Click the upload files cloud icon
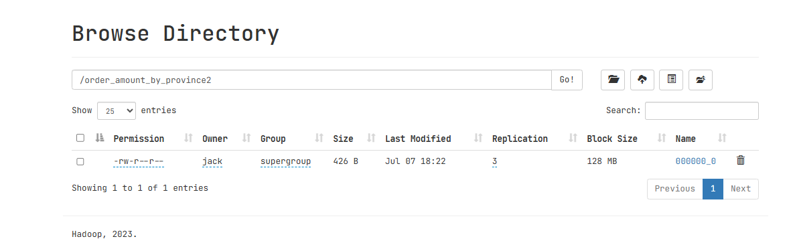 pos(642,80)
